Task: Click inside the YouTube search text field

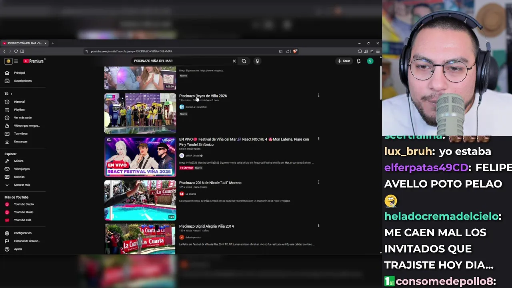Action: pyautogui.click(x=182, y=61)
